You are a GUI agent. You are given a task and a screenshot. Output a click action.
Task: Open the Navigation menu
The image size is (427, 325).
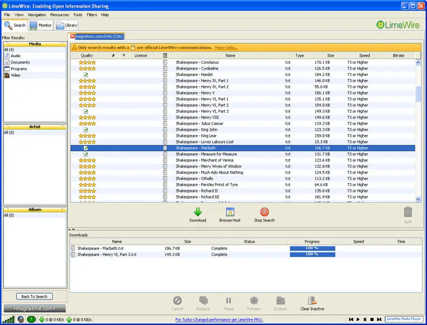pos(37,15)
